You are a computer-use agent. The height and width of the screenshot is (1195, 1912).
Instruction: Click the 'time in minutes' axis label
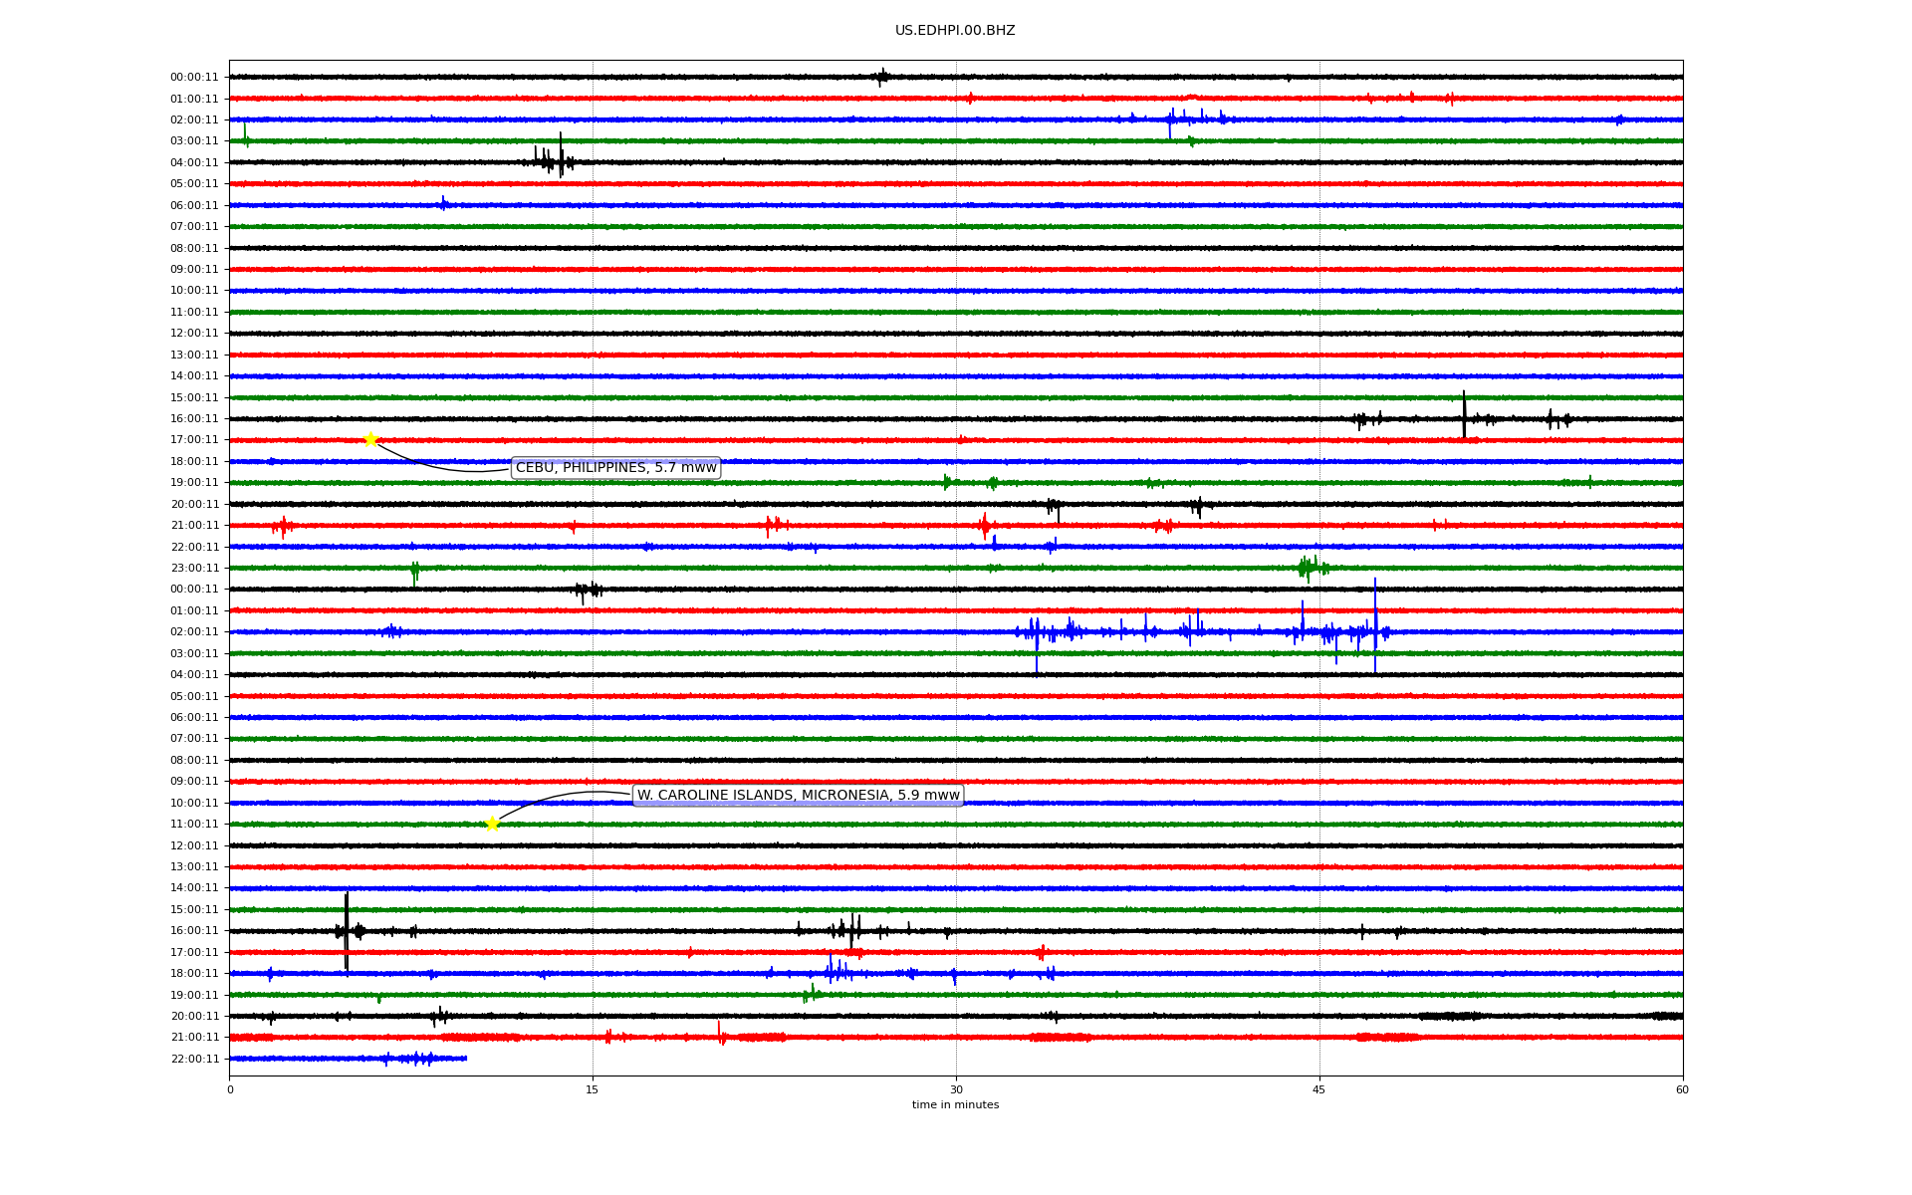point(954,1104)
